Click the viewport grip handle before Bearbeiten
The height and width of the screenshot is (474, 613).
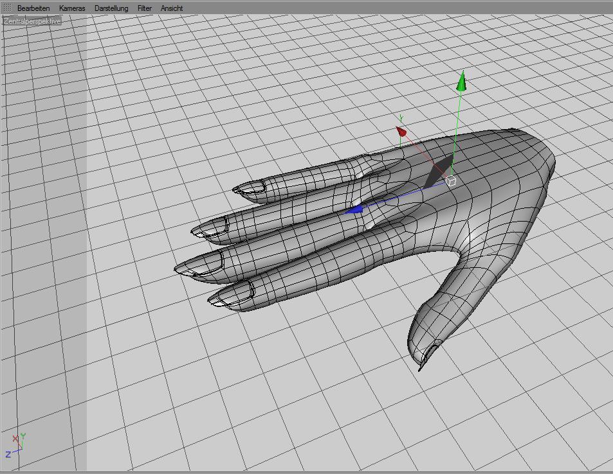coord(8,8)
